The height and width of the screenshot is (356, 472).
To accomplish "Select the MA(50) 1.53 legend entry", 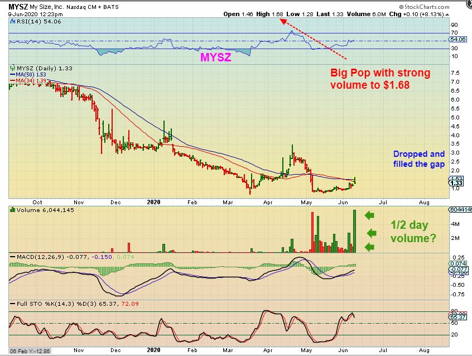I will [x=28, y=74].
